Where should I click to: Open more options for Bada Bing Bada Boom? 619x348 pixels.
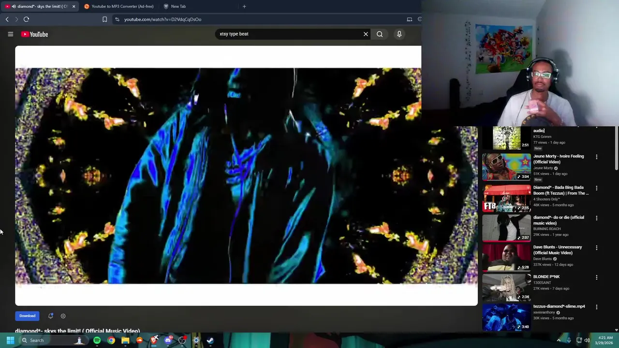(596, 188)
